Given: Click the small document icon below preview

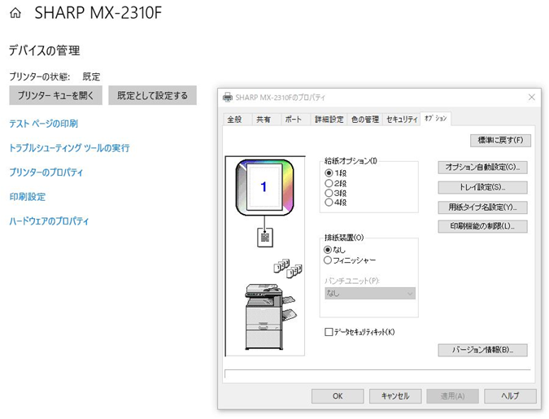Looking at the screenshot, I should [265, 238].
